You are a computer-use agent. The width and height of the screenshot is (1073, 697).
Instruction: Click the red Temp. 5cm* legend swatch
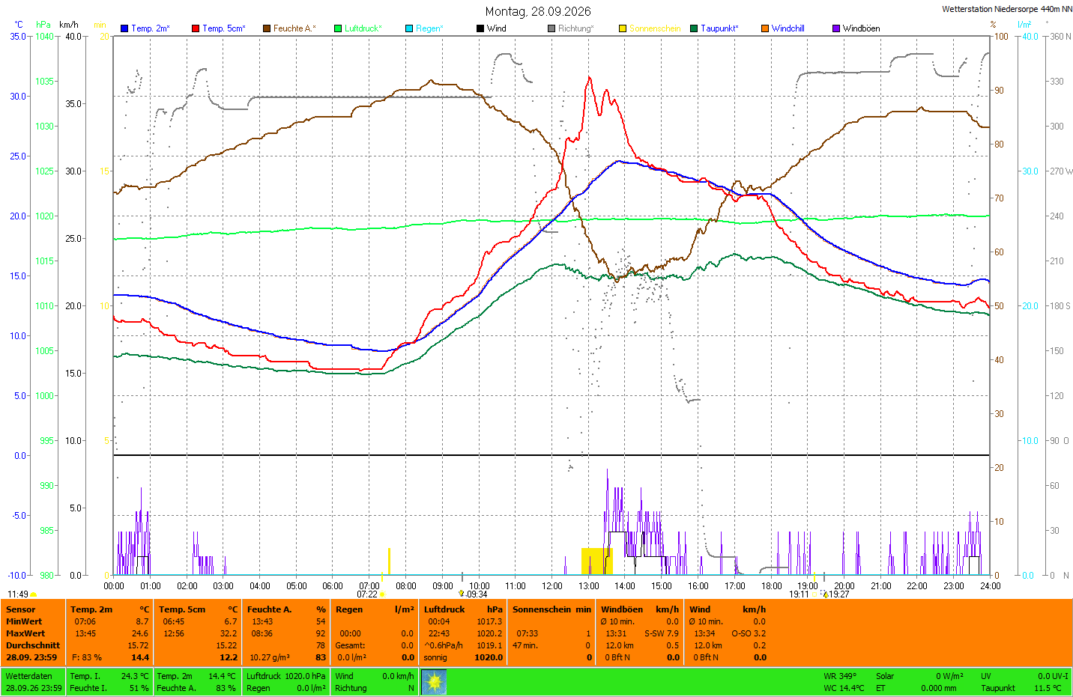[196, 28]
